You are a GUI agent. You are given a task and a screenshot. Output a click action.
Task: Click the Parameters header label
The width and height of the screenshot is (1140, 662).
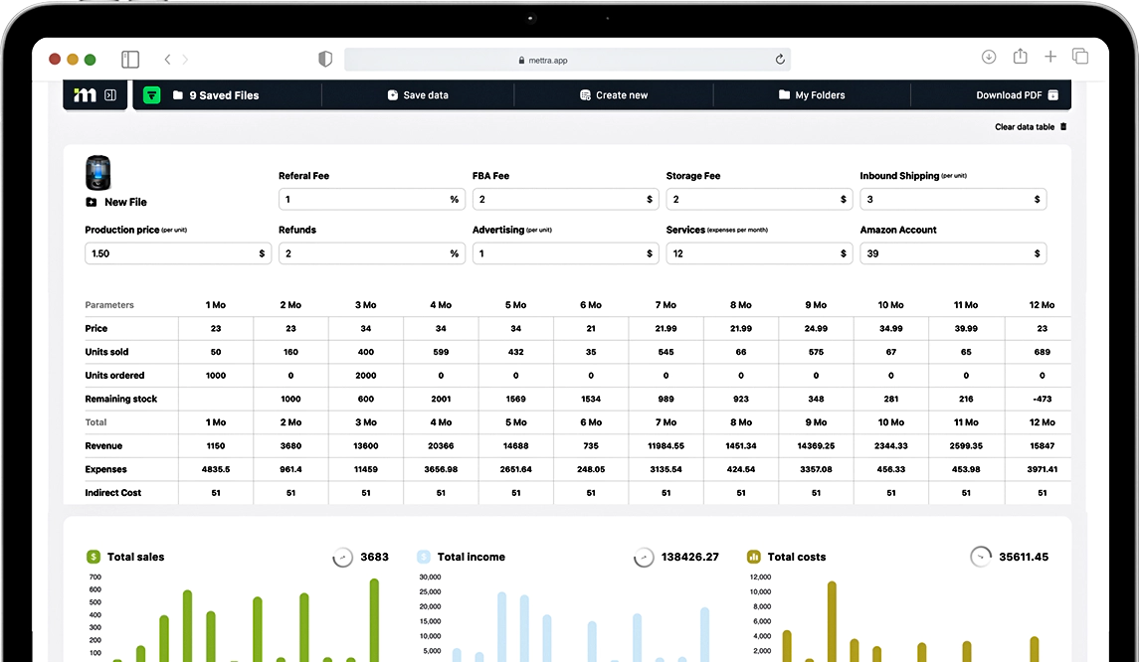pos(109,305)
